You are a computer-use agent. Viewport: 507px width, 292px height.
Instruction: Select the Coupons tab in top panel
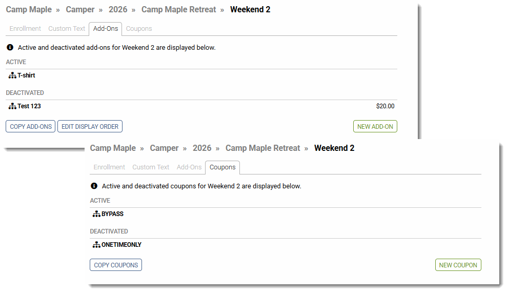(139, 29)
